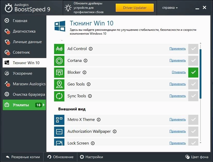
Task: Click Применить for Lock Screen
Action: (177, 143)
